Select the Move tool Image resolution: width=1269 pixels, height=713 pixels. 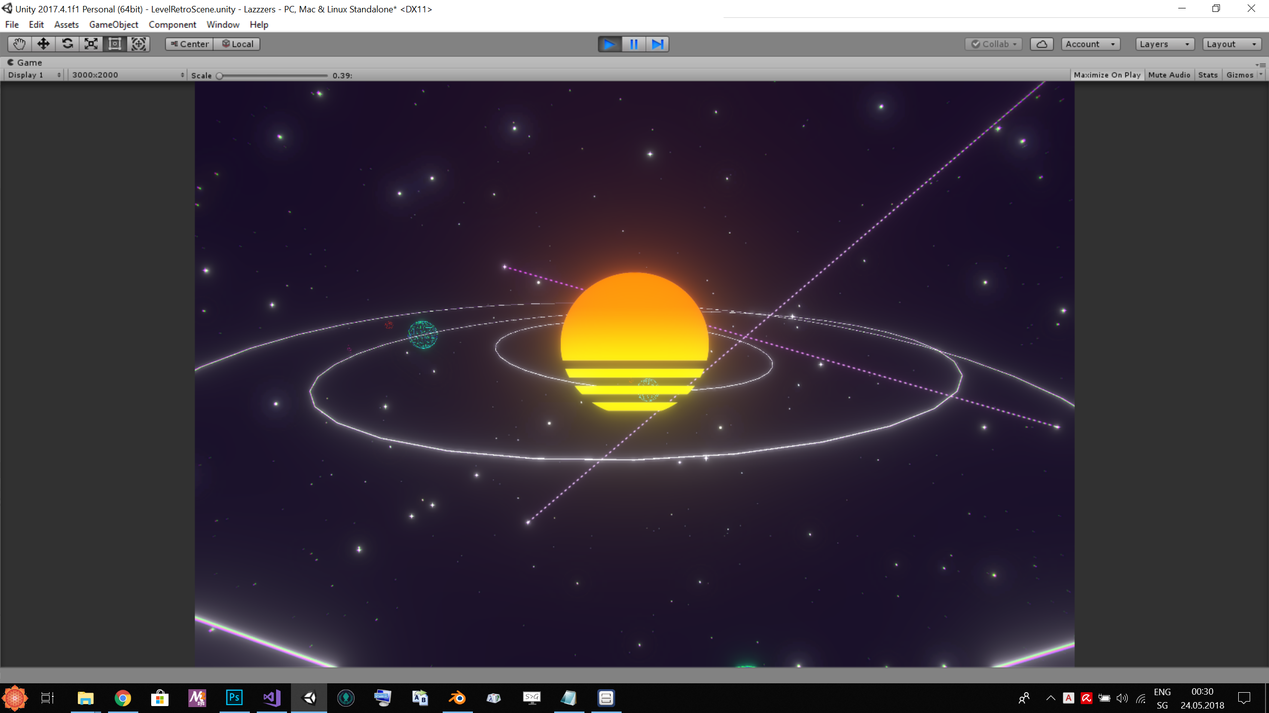click(43, 44)
